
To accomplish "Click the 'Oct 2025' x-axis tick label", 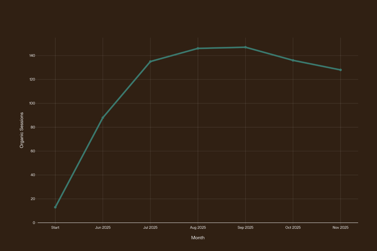I will (293, 228).
